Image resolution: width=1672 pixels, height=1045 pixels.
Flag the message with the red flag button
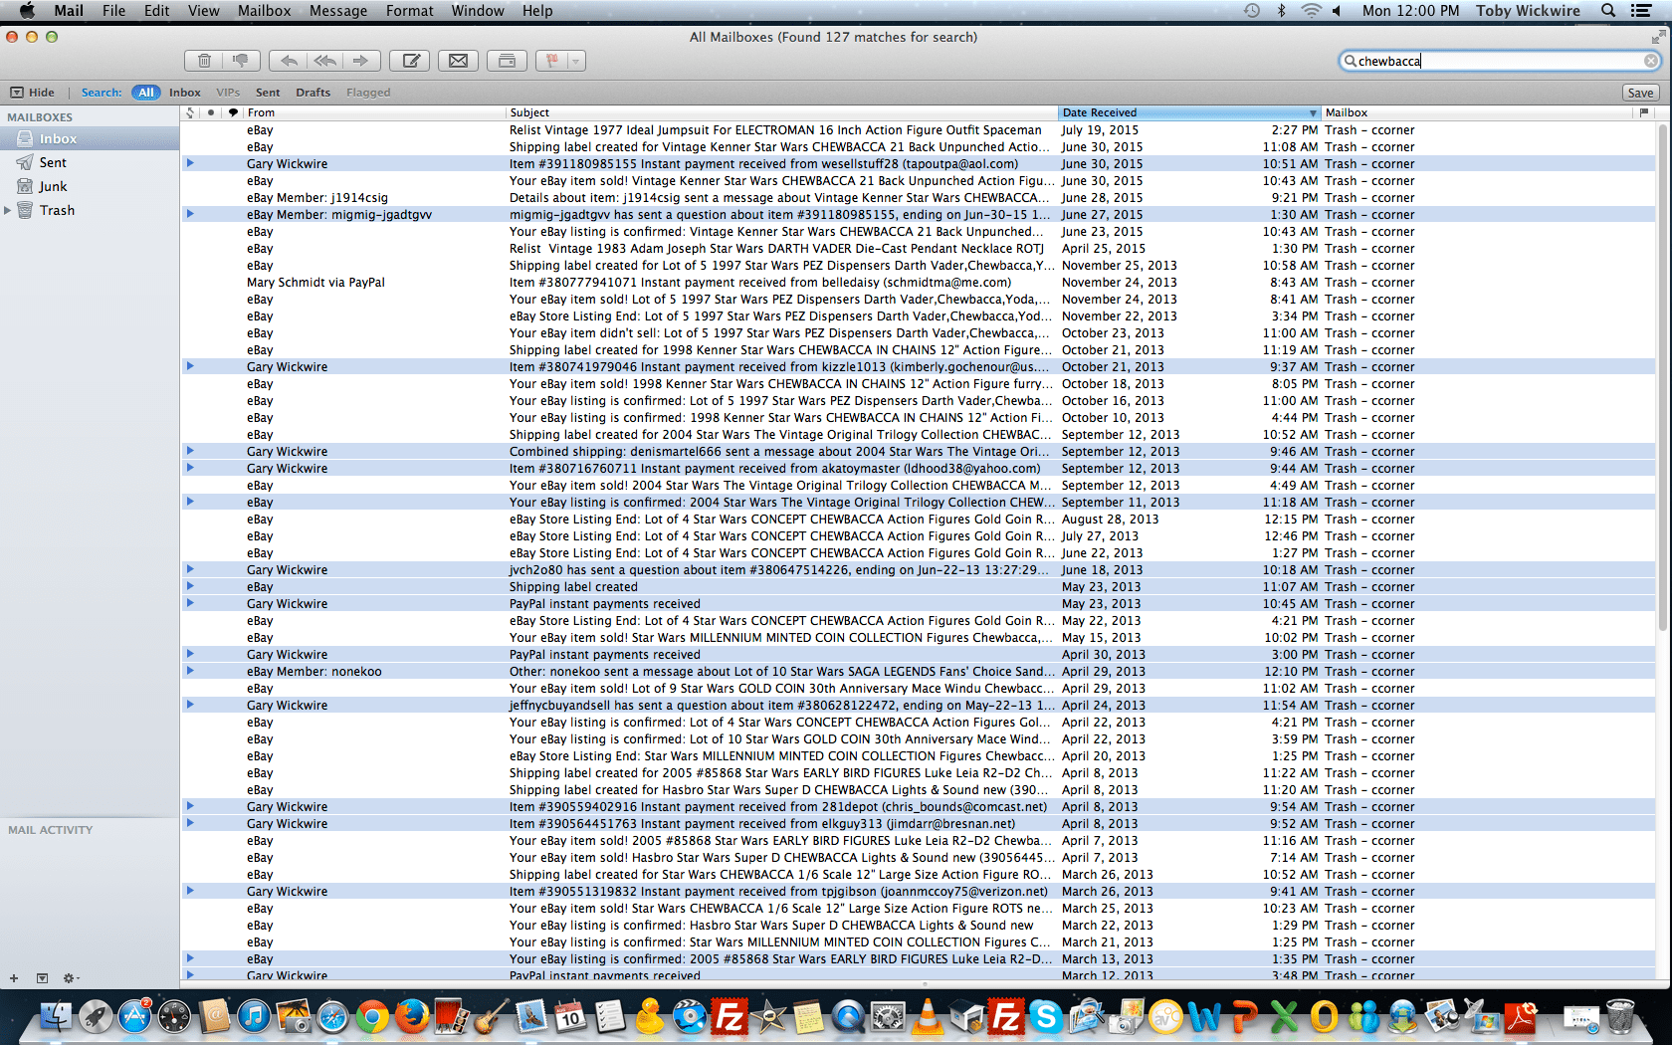[x=550, y=61]
